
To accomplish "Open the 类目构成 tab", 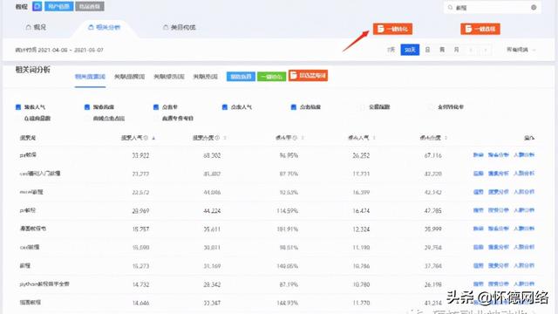I will (x=180, y=27).
